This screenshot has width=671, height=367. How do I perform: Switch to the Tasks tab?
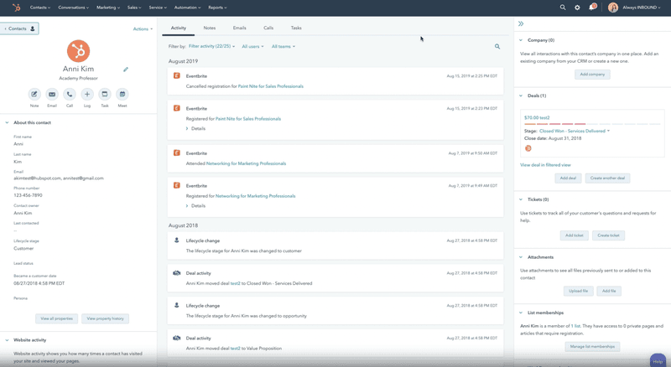point(296,28)
